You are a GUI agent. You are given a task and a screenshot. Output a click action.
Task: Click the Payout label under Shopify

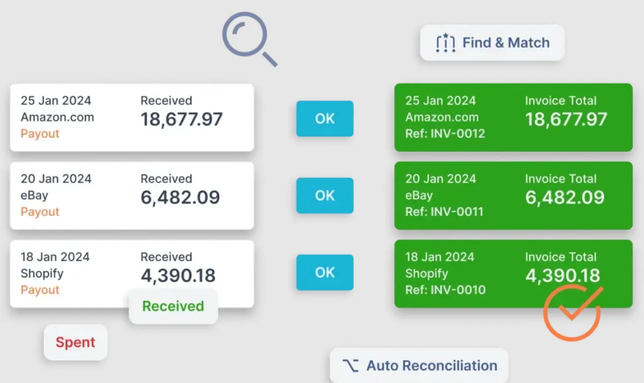click(x=40, y=290)
